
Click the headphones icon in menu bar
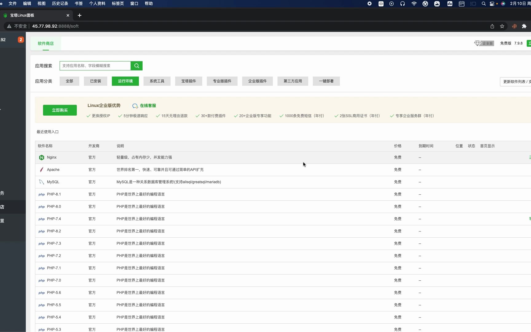[403, 4]
